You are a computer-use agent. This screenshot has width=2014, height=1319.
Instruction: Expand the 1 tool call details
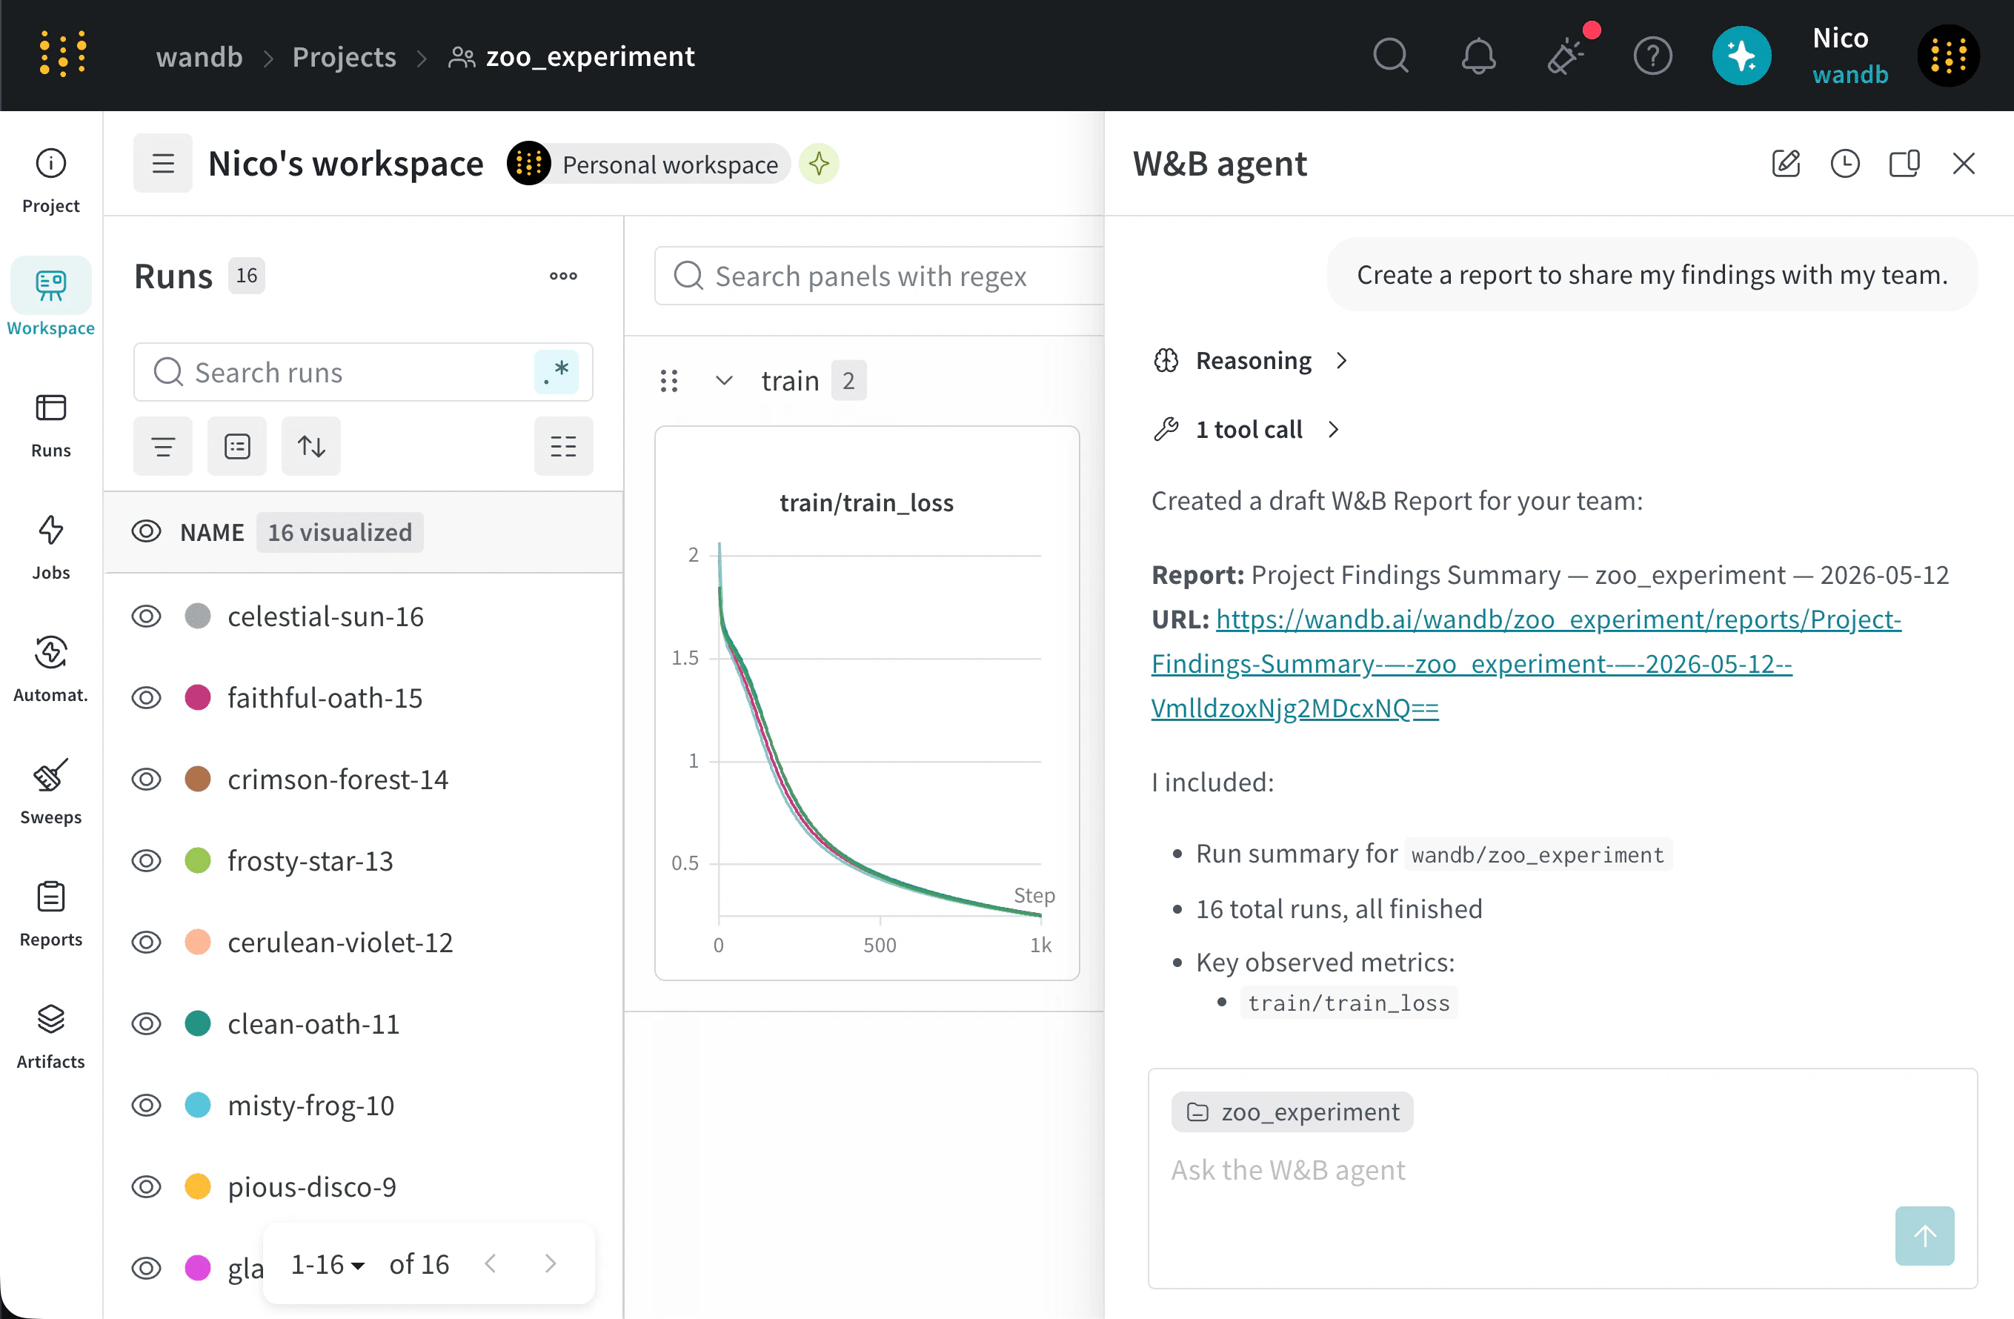pyautogui.click(x=1247, y=430)
